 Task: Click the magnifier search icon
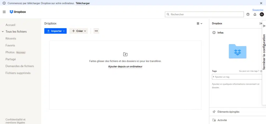tap(168, 14)
